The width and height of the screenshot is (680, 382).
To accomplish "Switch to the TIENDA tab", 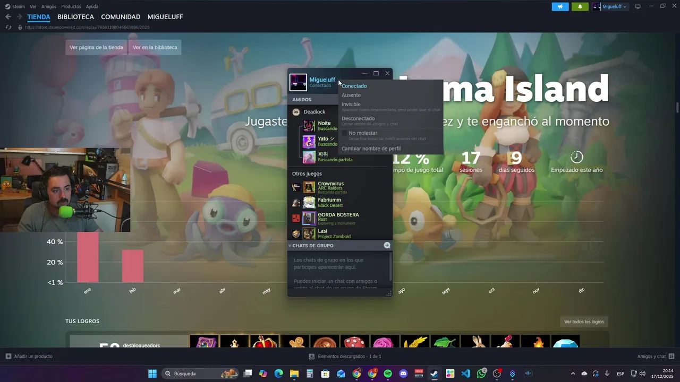I will pos(39,17).
